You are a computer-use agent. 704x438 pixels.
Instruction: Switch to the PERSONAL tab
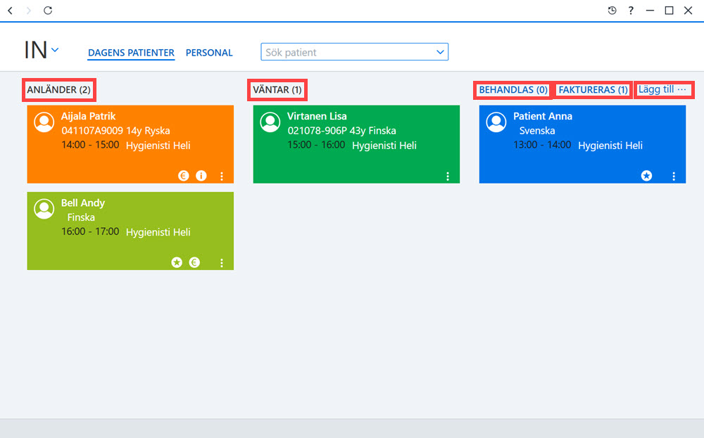point(209,53)
